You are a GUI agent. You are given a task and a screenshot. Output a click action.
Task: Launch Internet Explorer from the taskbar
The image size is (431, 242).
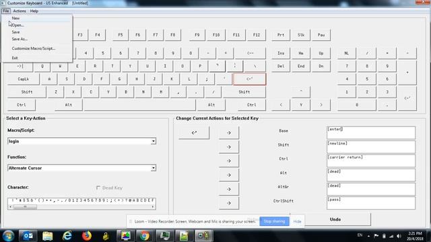point(67,236)
